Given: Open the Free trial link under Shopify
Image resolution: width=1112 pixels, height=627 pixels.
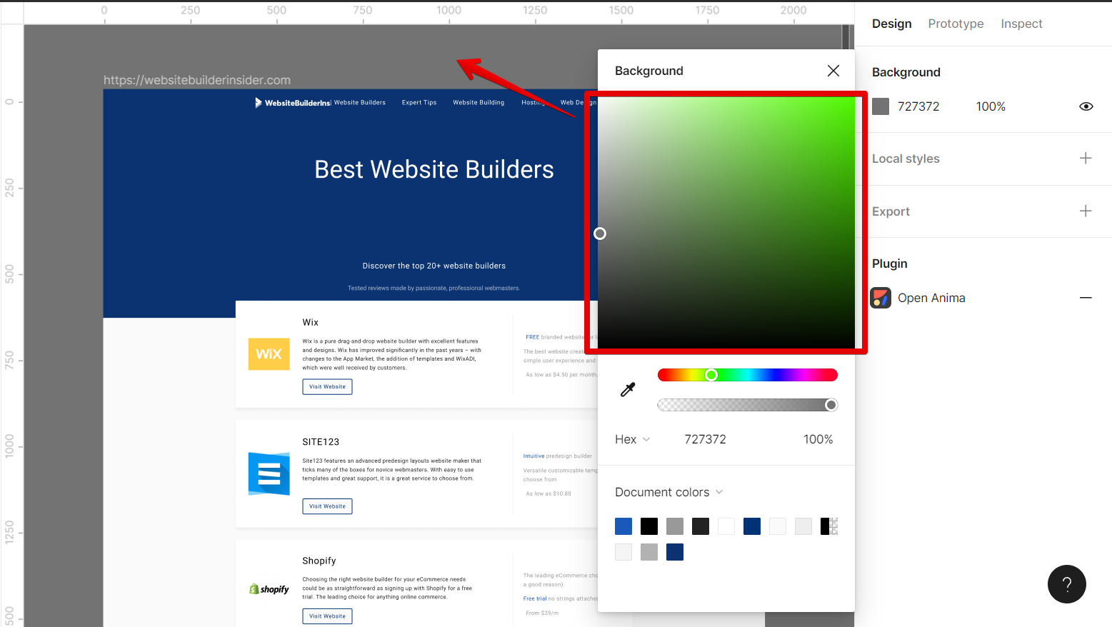Looking at the screenshot, I should pos(535,598).
